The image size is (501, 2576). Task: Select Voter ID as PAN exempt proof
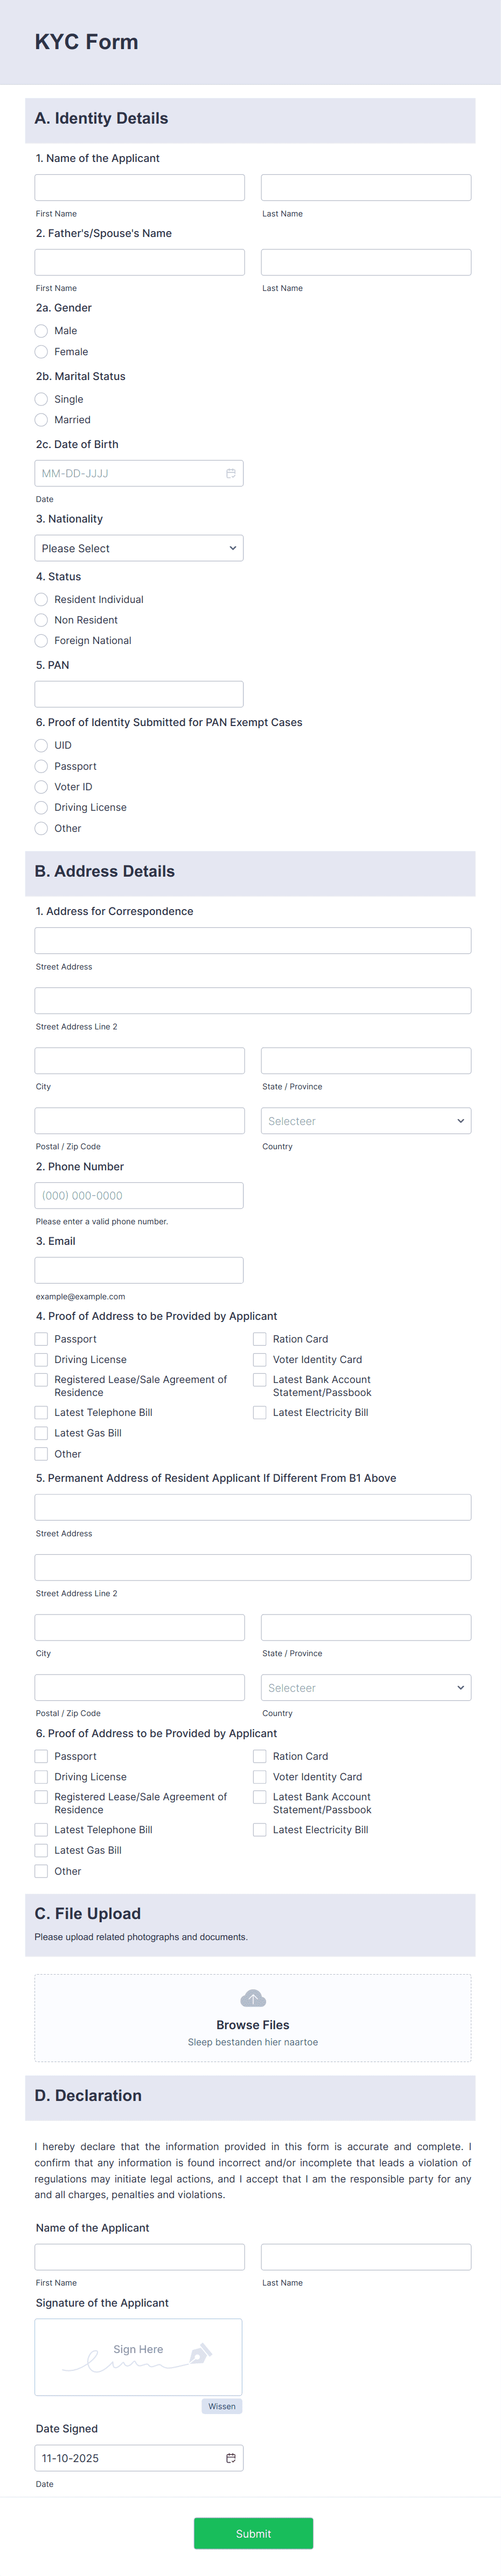41,787
